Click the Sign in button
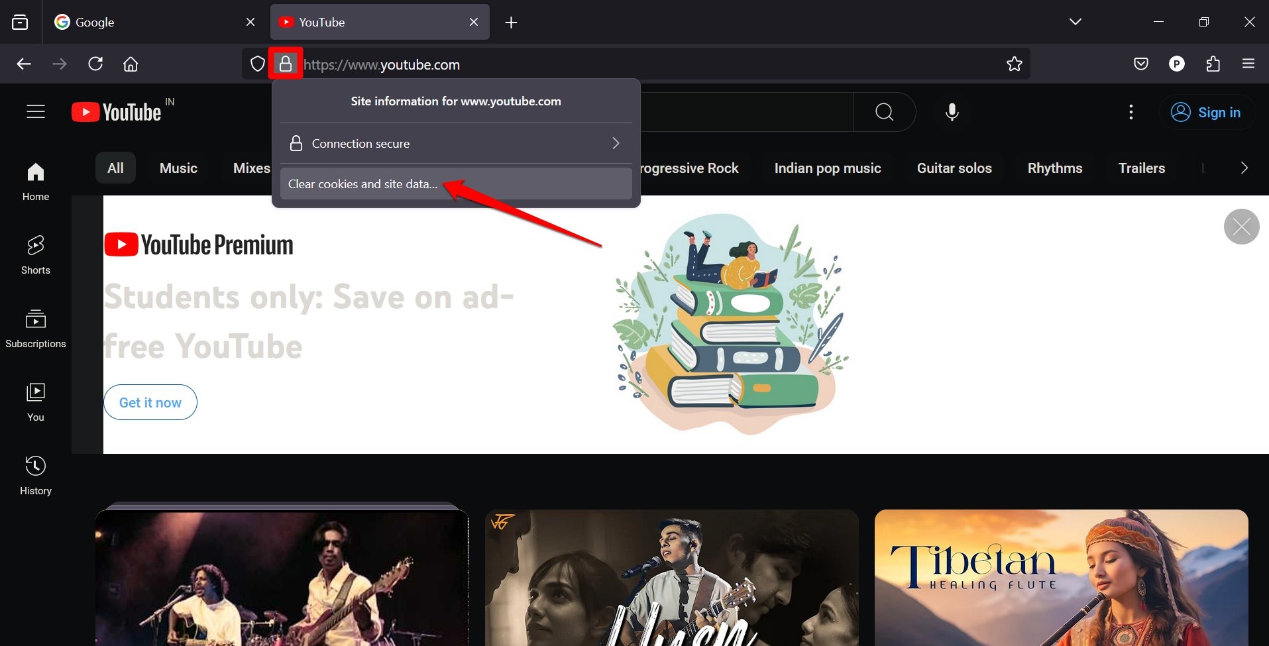 coord(1207,112)
